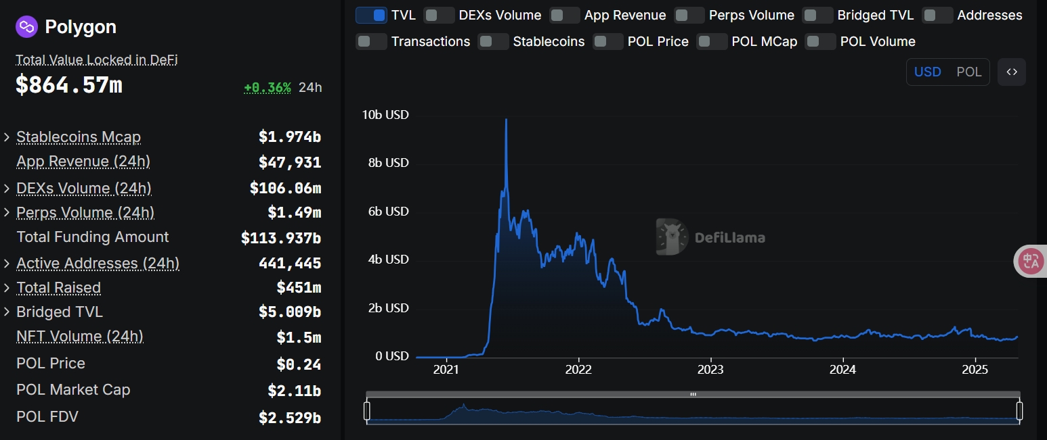This screenshot has width=1047, height=440.
Task: Enable the POL Volume series
Action: tap(820, 41)
